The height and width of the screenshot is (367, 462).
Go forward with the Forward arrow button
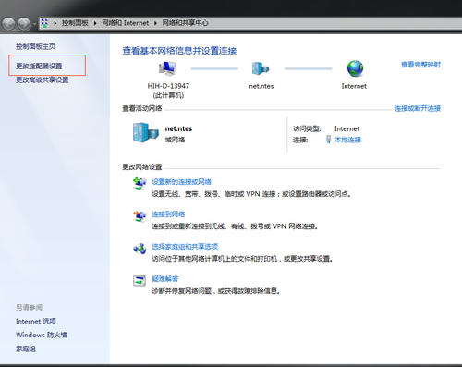click(x=24, y=24)
